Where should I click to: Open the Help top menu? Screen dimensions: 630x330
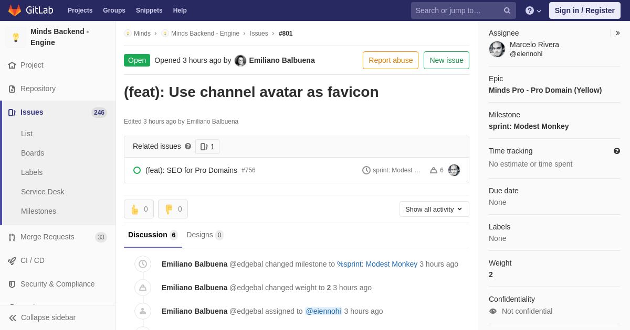coord(180,10)
